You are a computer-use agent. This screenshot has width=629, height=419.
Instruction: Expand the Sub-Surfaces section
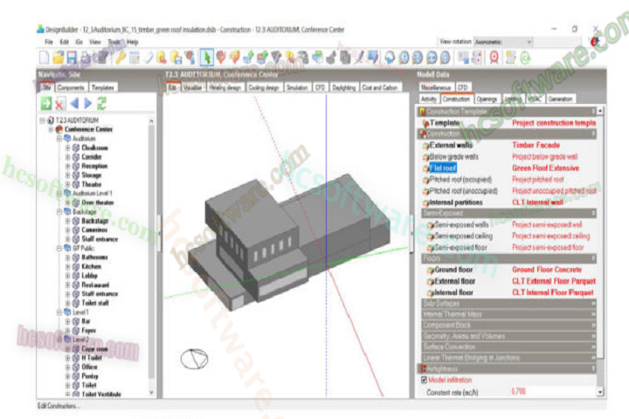click(508, 304)
